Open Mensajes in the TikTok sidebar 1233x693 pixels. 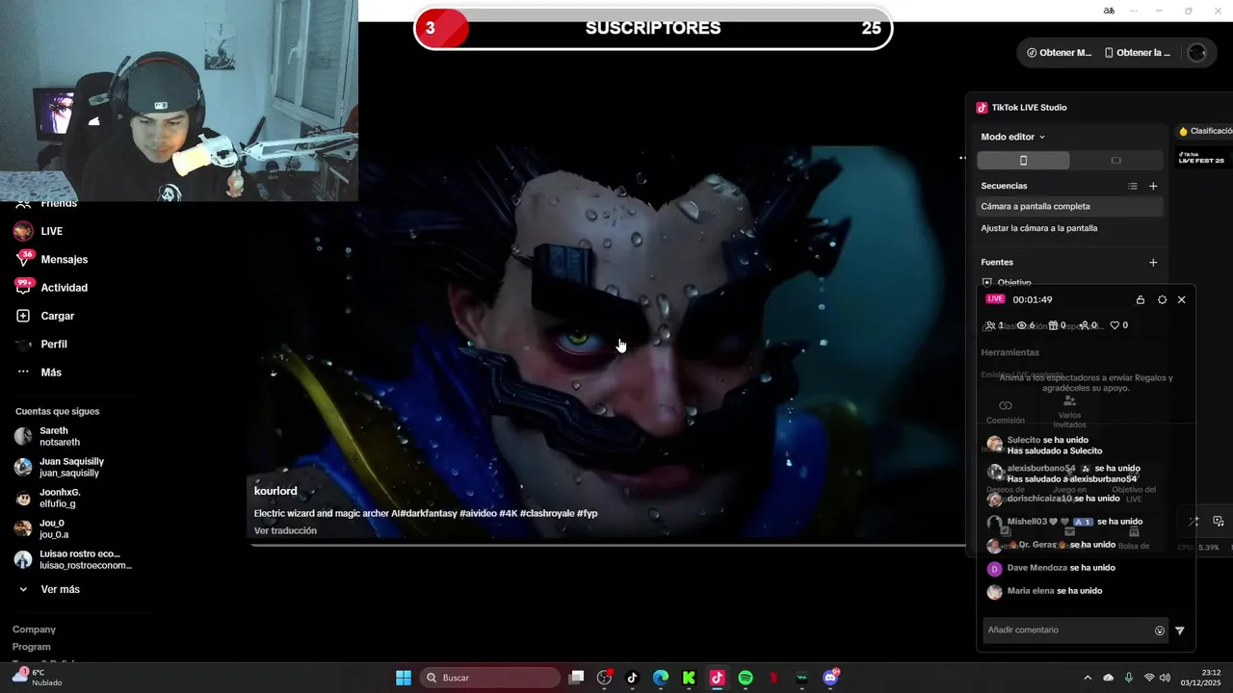(x=51, y=259)
